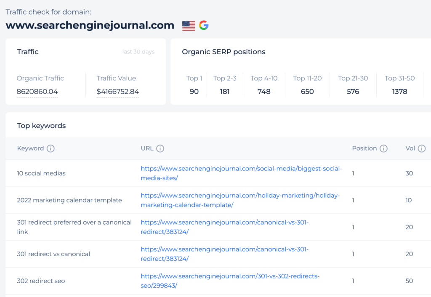The width and height of the screenshot is (431, 297).
Task: Click the www.searchenginejournal.com domain heading
Action: click(90, 25)
